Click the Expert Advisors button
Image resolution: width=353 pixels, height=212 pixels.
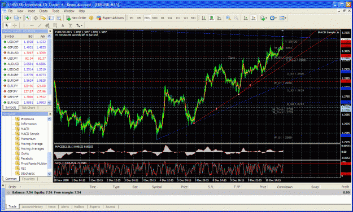(110, 18)
